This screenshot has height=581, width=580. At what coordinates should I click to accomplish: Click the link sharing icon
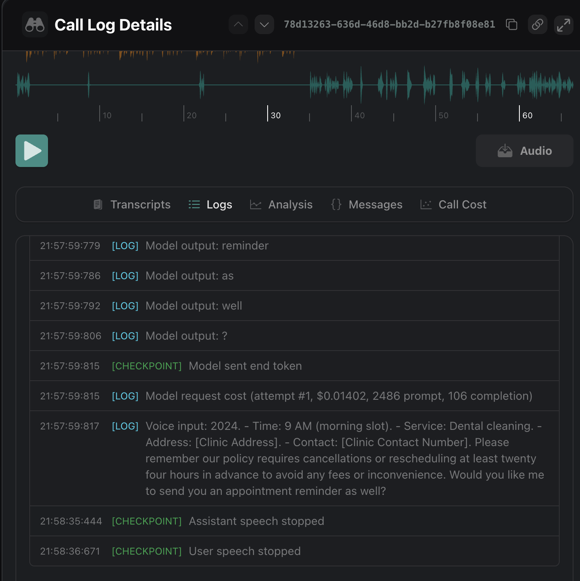[x=537, y=25]
